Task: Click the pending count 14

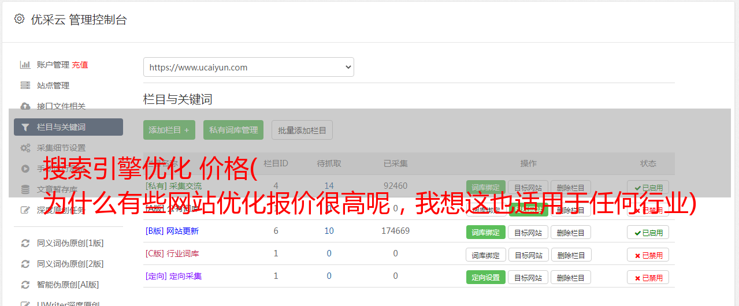Action: click(x=329, y=186)
